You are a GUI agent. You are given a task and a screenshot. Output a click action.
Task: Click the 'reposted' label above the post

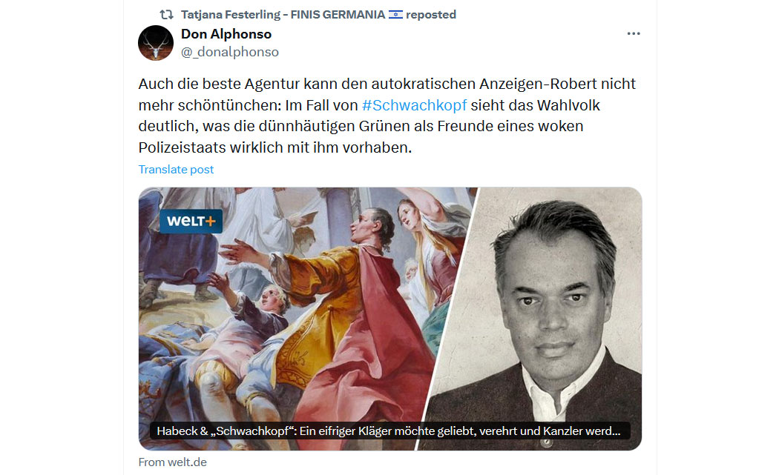[431, 14]
